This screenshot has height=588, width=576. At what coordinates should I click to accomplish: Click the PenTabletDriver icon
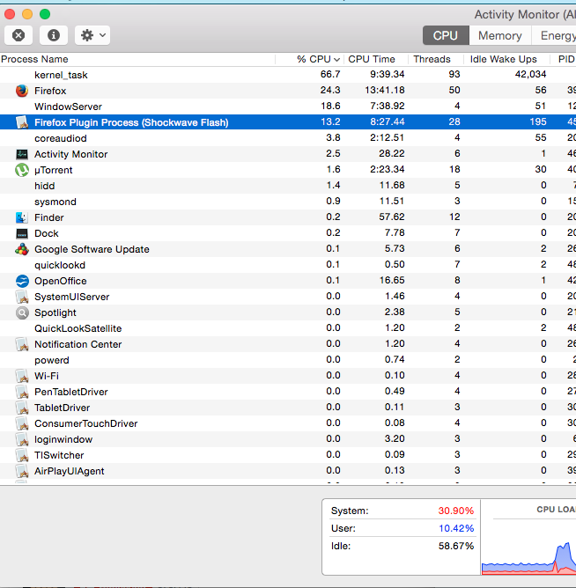(22, 392)
